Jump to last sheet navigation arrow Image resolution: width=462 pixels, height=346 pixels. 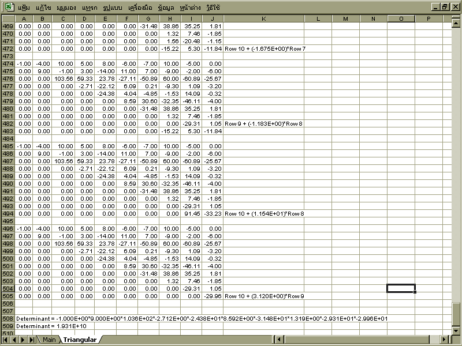tap(31, 340)
